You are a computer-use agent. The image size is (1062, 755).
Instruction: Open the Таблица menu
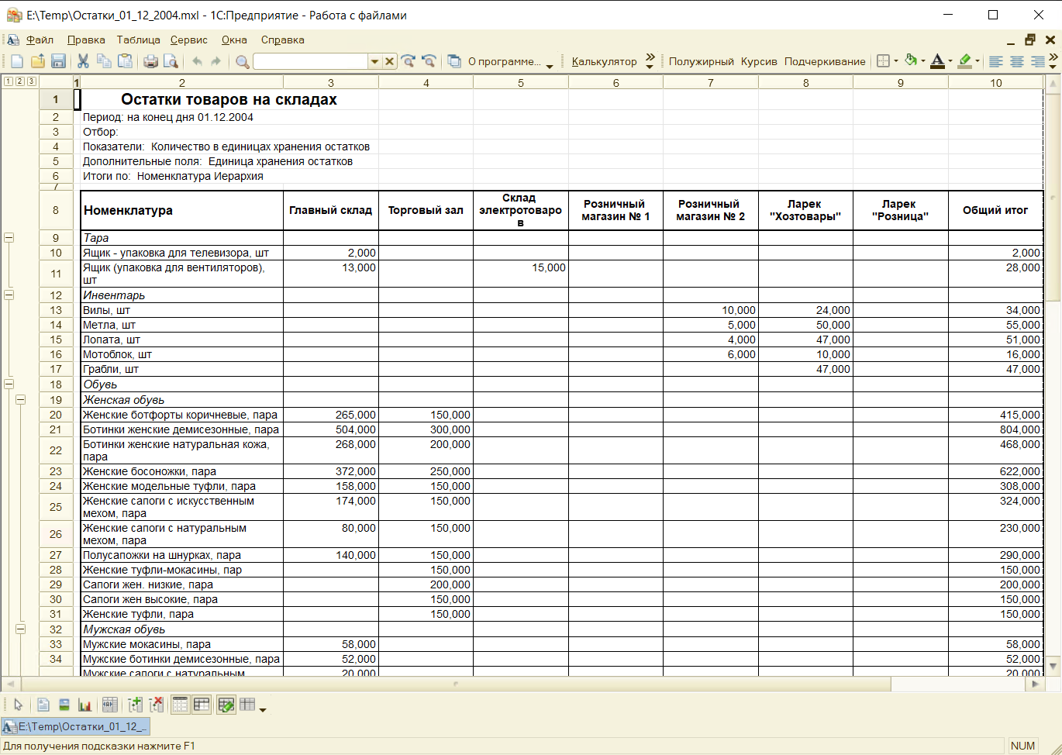click(139, 40)
